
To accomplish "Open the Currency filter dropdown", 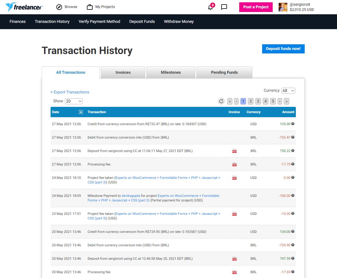I will point(288,91).
